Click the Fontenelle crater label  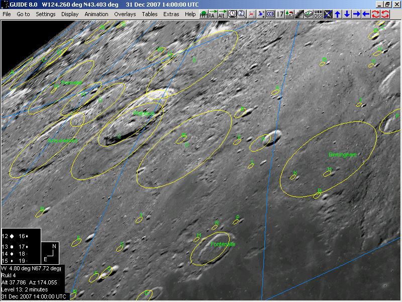coord(223,244)
